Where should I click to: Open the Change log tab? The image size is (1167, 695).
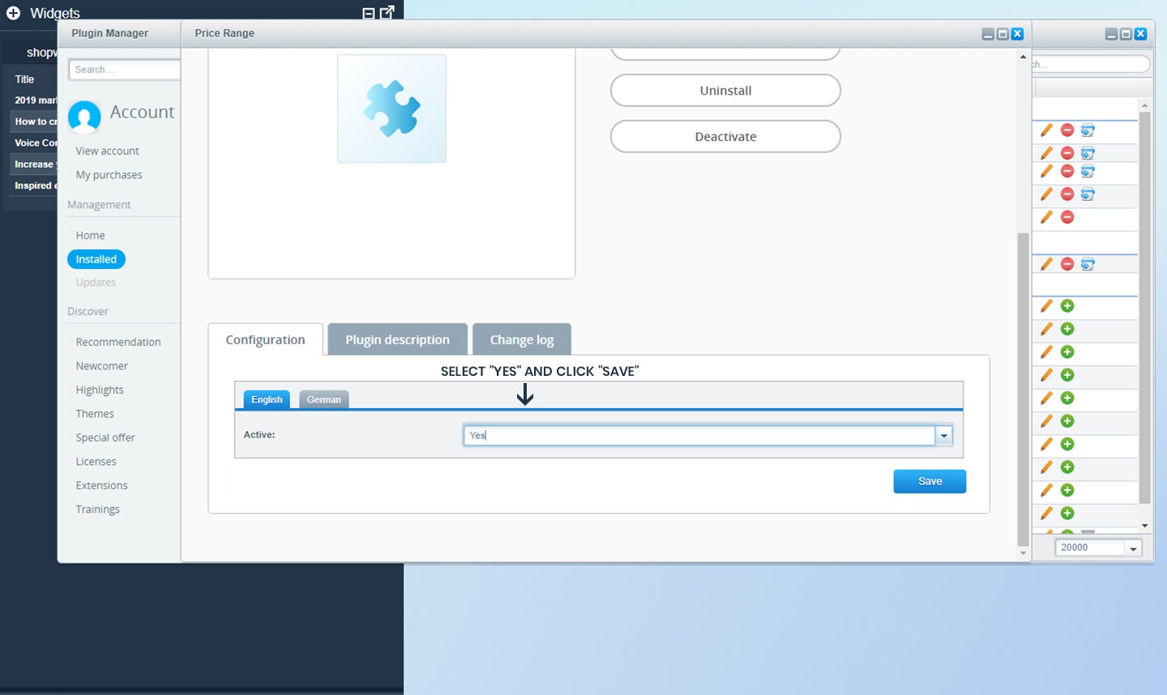click(x=522, y=339)
